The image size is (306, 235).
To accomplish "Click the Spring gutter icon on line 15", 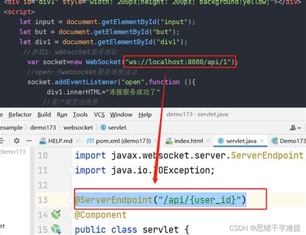I will (57, 229).
